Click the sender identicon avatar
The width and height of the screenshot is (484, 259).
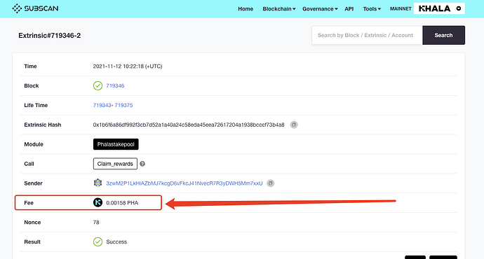[x=98, y=183]
